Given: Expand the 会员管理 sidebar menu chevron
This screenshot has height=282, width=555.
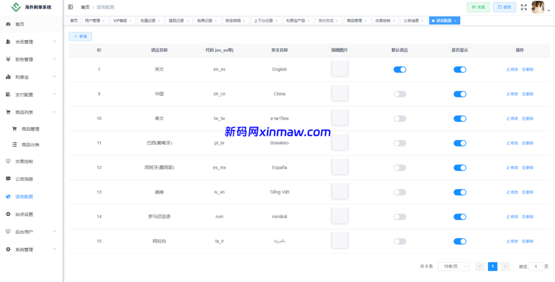Looking at the screenshot, I should click(55, 41).
